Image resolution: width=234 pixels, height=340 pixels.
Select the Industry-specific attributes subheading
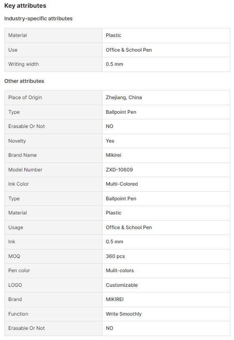(x=38, y=19)
